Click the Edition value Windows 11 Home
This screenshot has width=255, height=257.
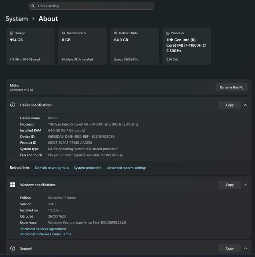click(x=62, y=198)
